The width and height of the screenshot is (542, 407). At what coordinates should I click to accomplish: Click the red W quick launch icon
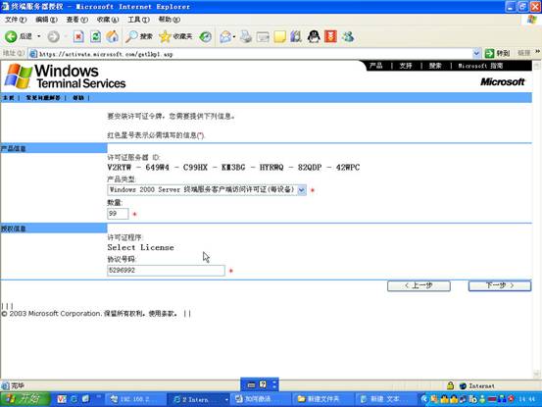tap(62, 399)
